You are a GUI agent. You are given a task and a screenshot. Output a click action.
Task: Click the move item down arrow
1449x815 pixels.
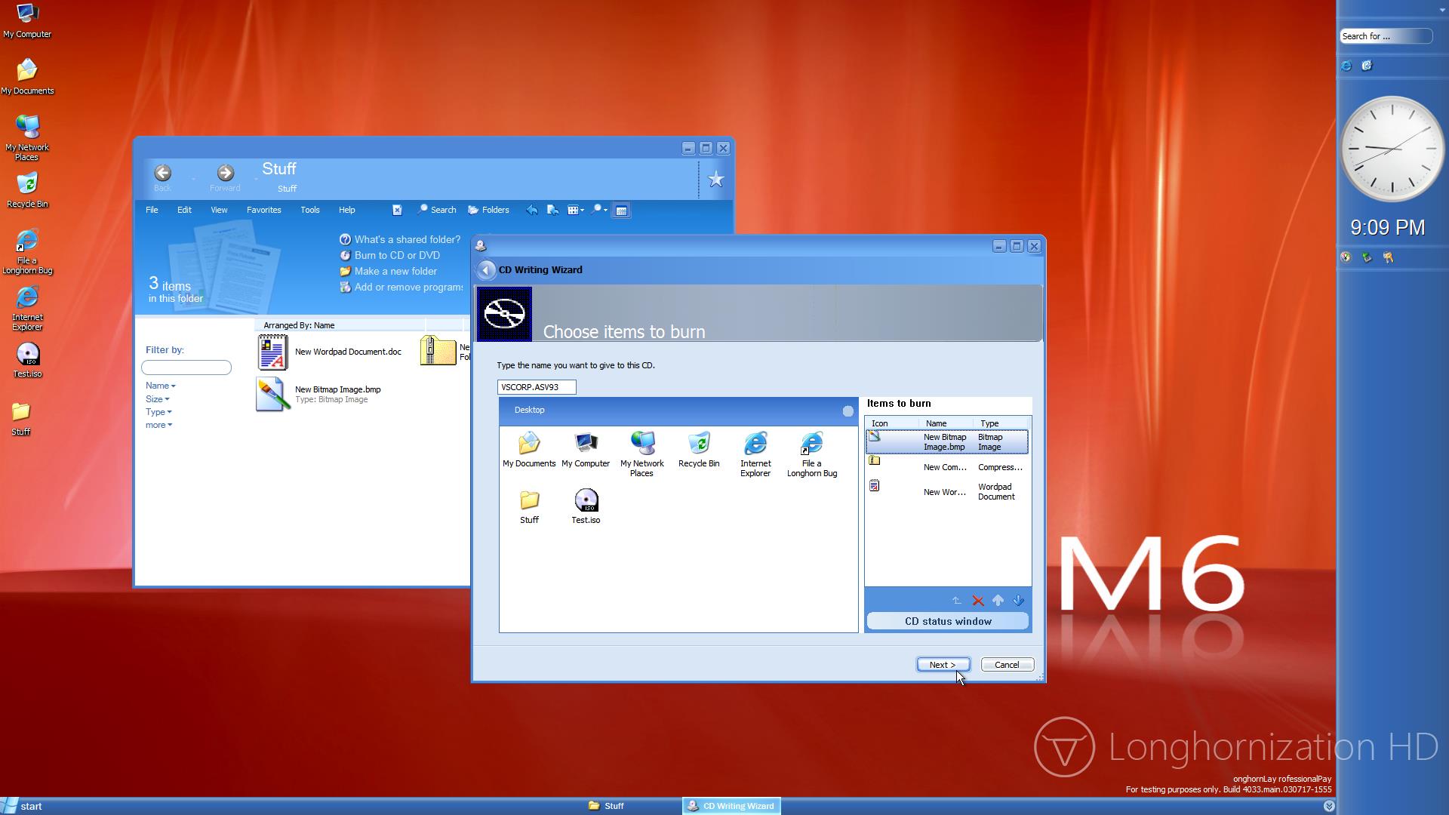pyautogui.click(x=1018, y=601)
